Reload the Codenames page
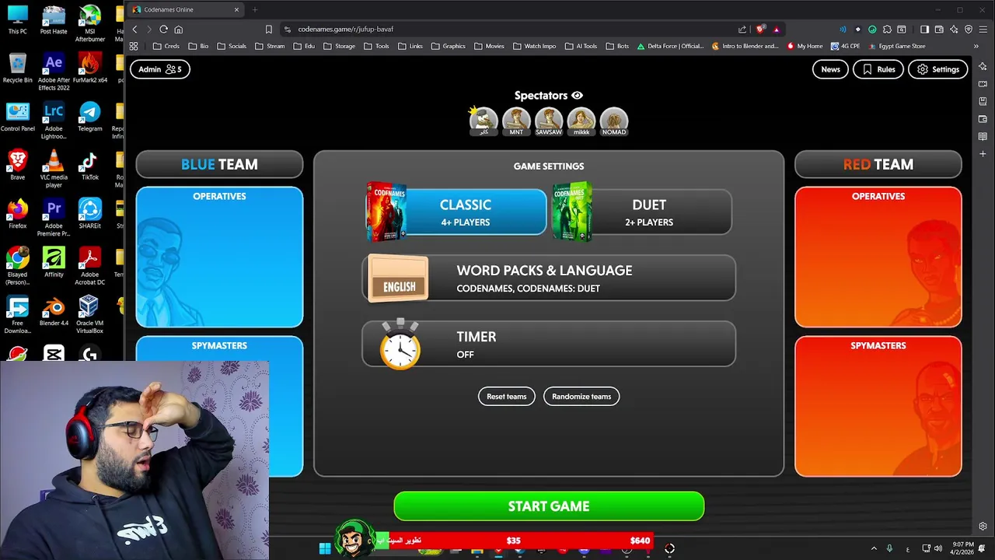The height and width of the screenshot is (560, 995). (x=163, y=30)
